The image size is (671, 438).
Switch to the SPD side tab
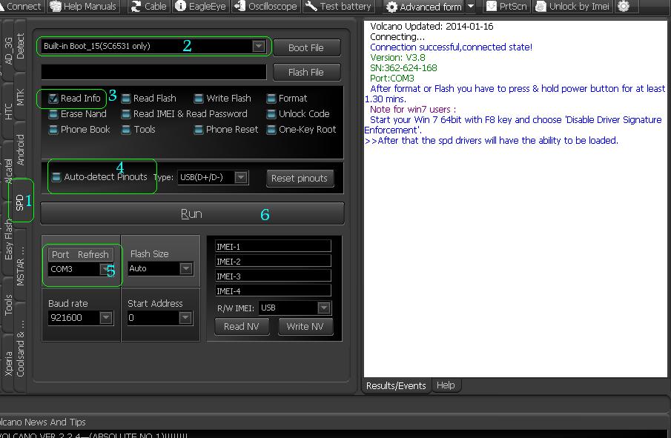pos(20,201)
